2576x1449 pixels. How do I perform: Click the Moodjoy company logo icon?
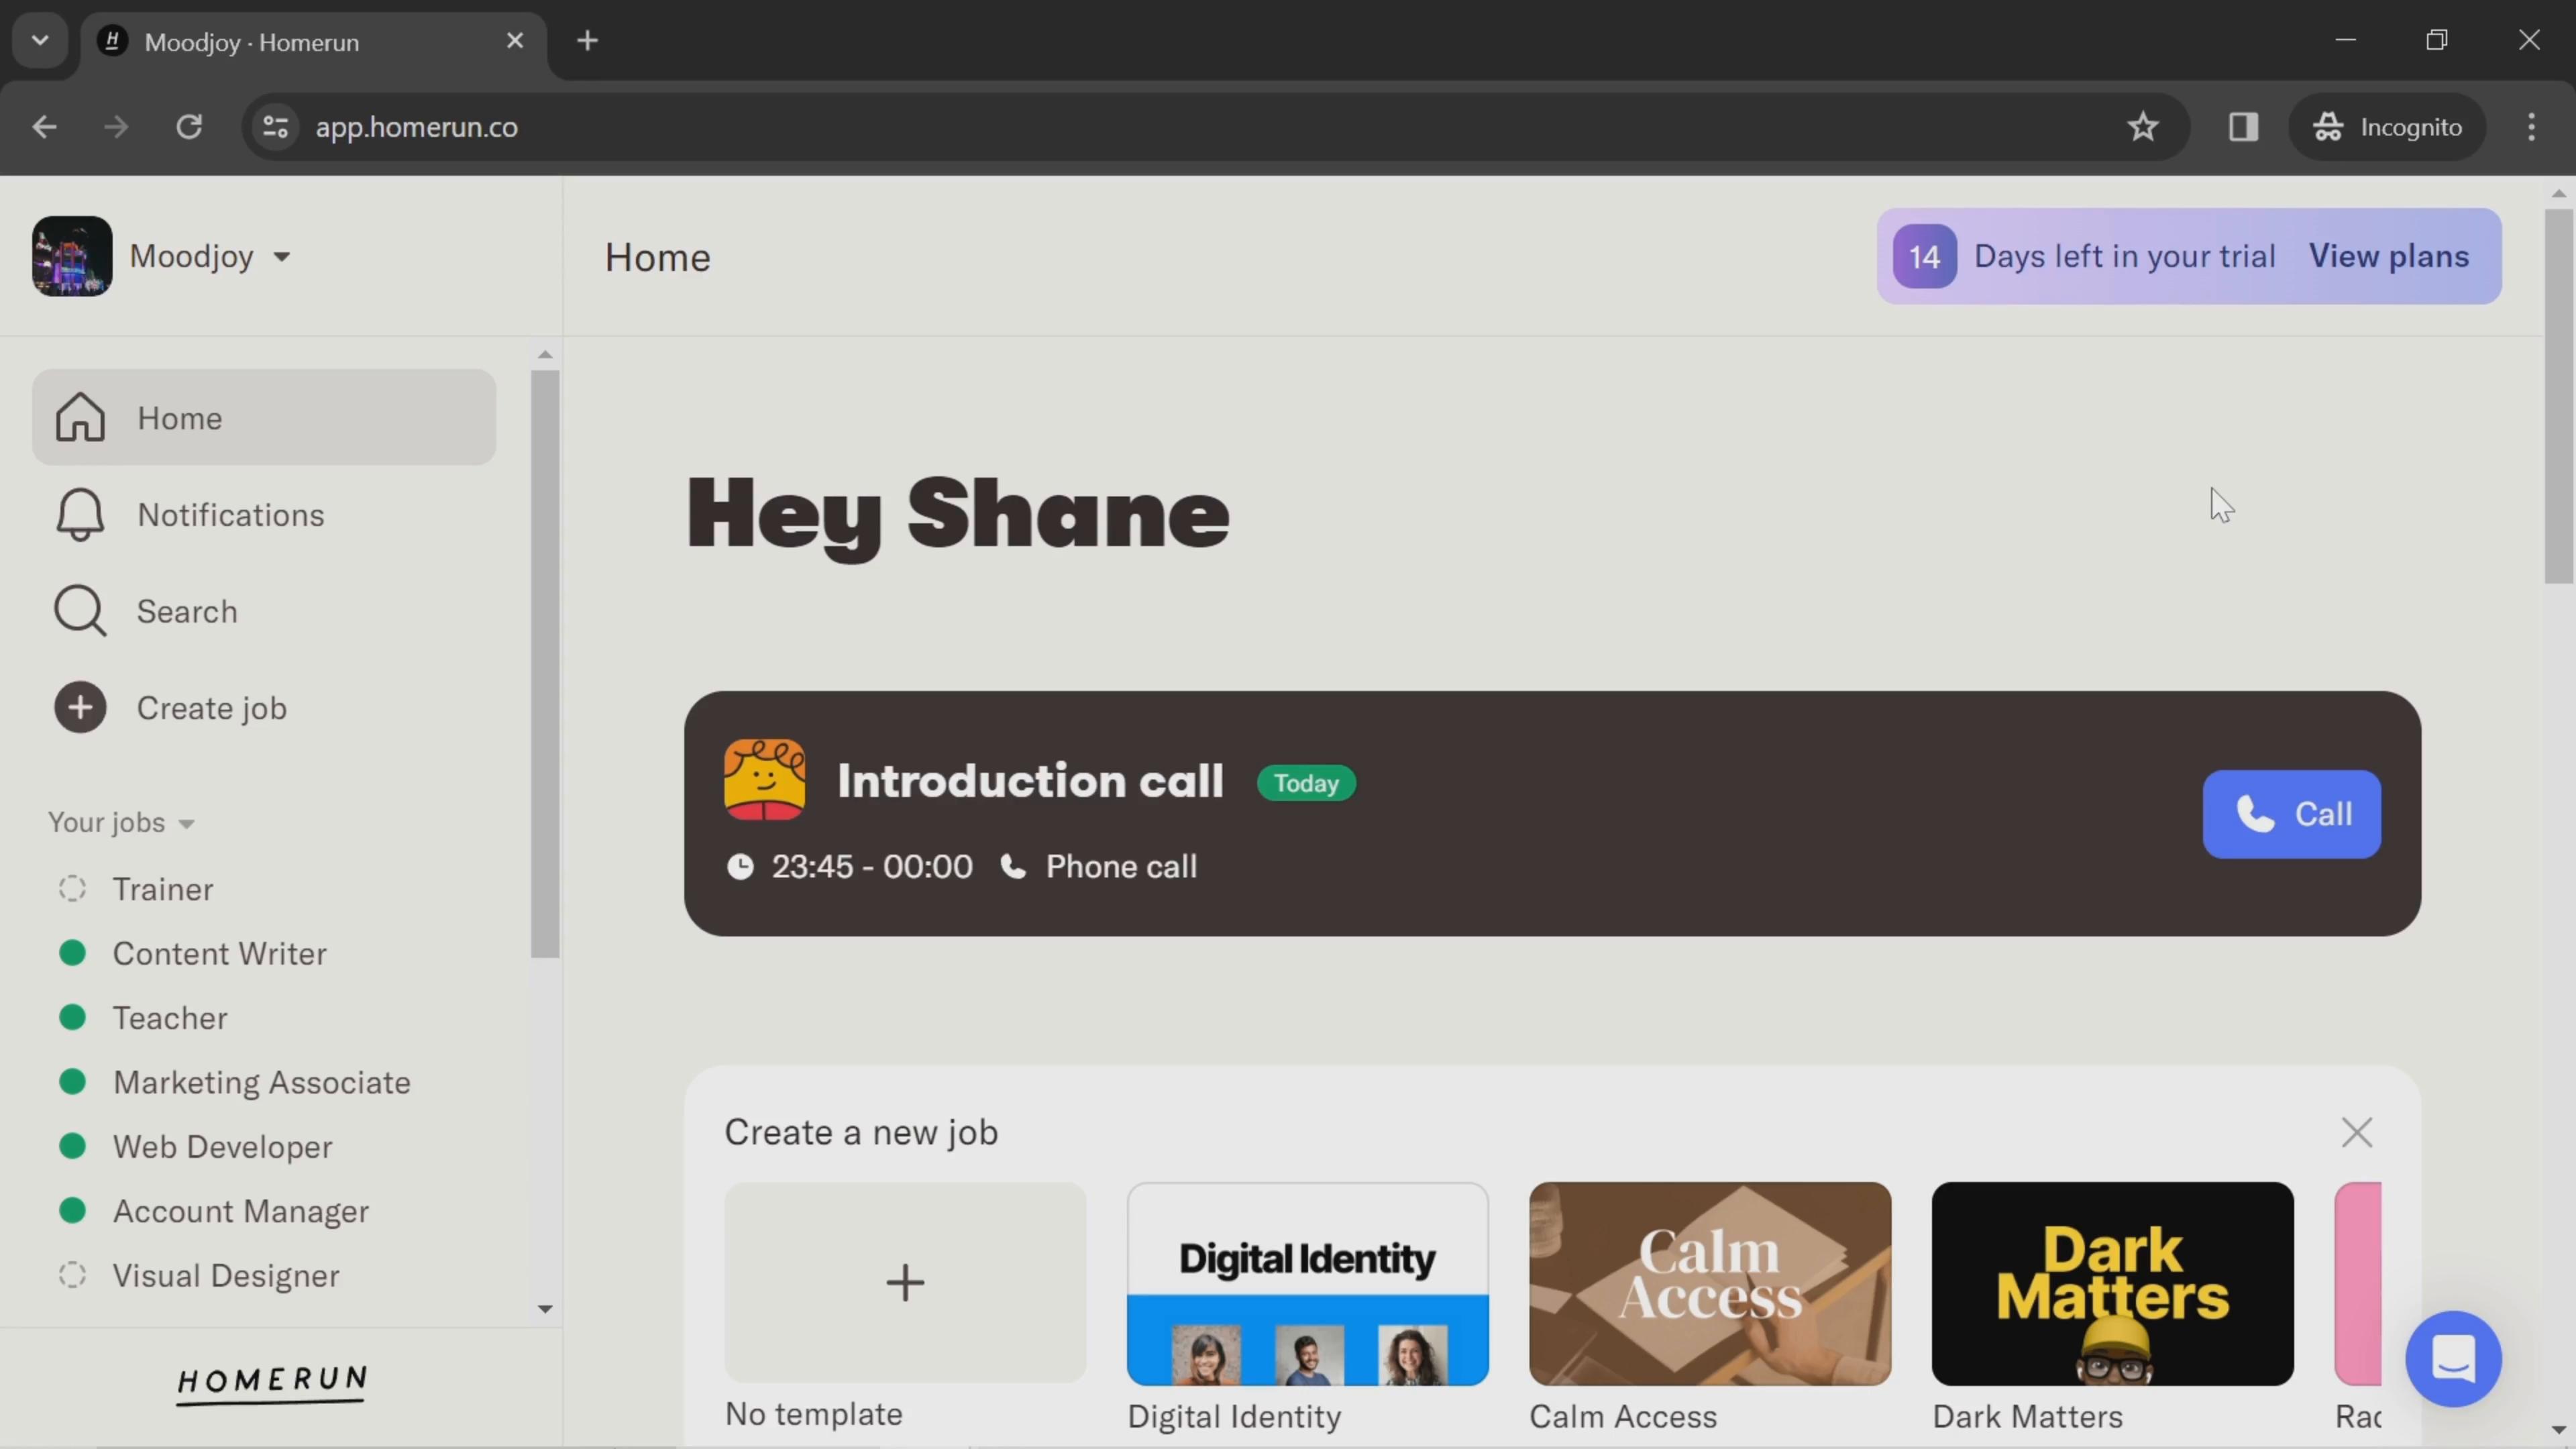coord(70,256)
